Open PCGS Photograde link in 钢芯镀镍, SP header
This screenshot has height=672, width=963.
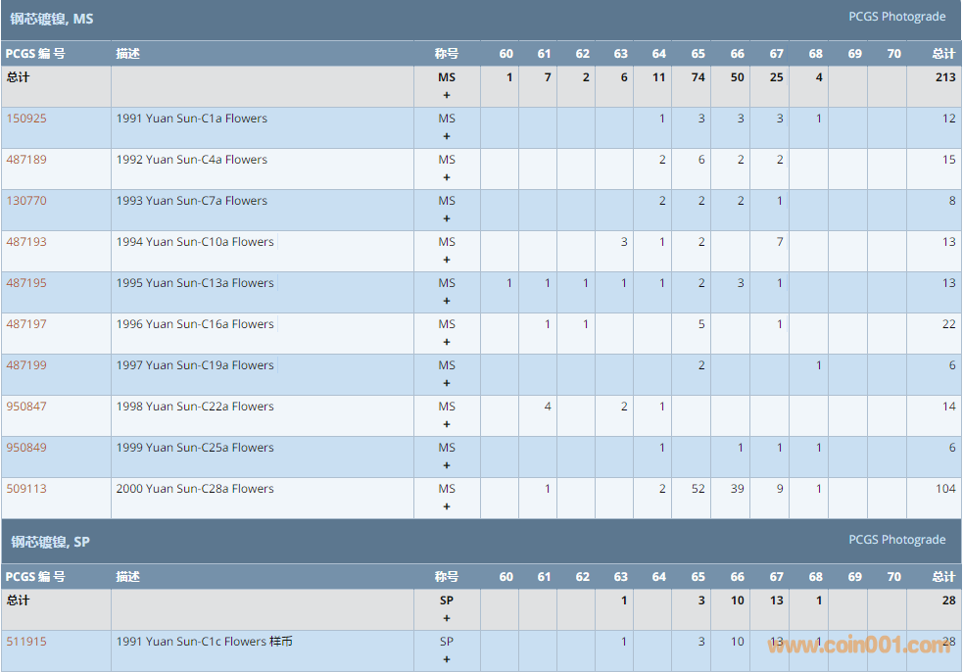tap(896, 540)
